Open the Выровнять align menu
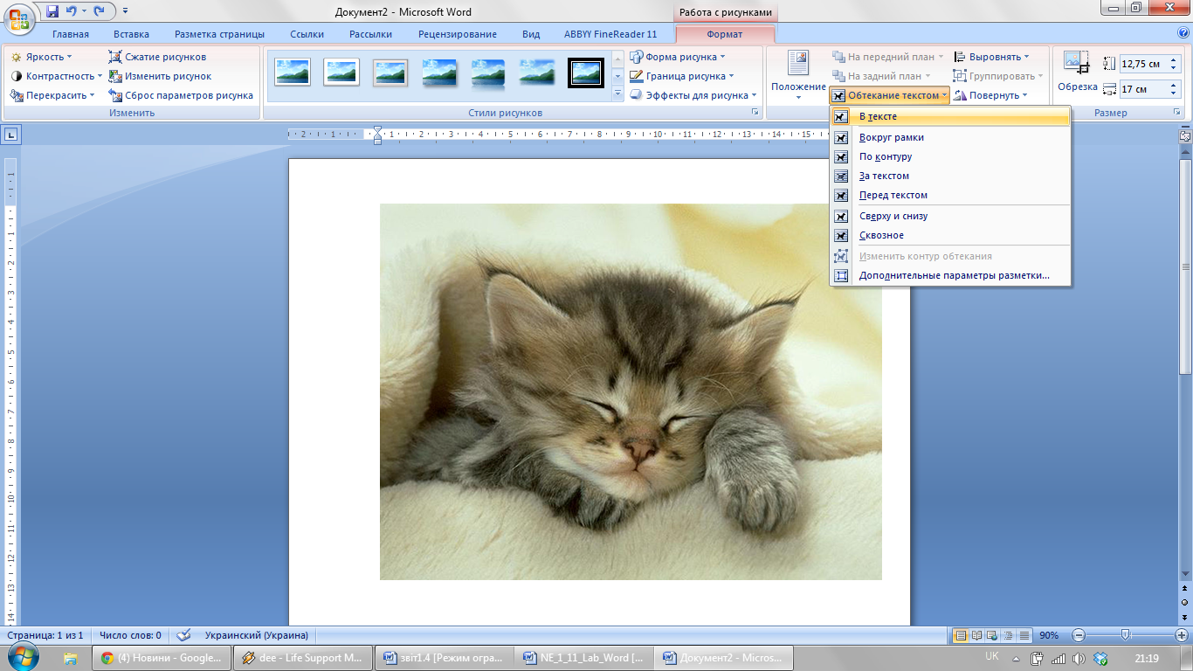This screenshot has height=671, width=1193. pyautogui.click(x=991, y=57)
